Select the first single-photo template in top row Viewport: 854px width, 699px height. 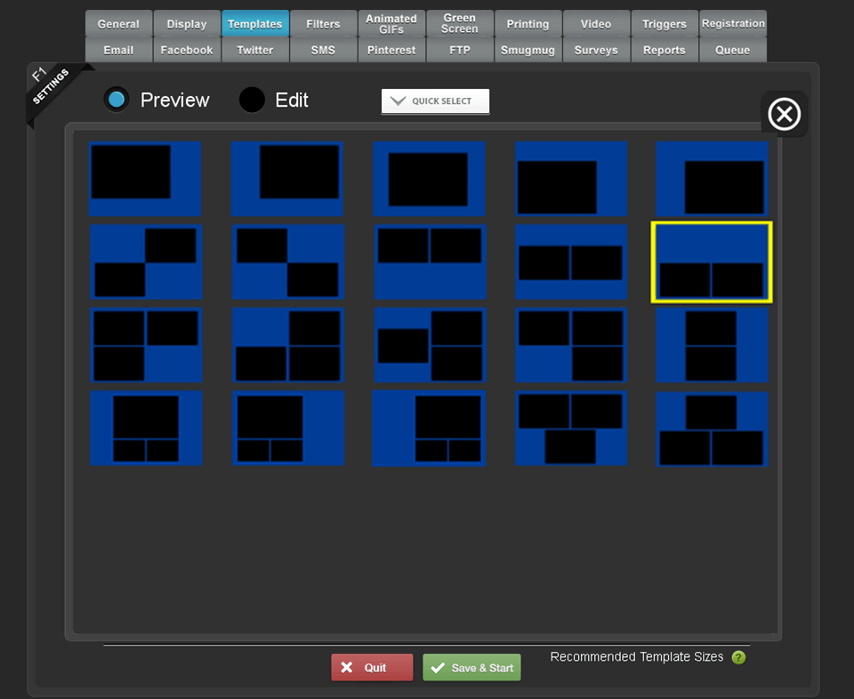[145, 179]
